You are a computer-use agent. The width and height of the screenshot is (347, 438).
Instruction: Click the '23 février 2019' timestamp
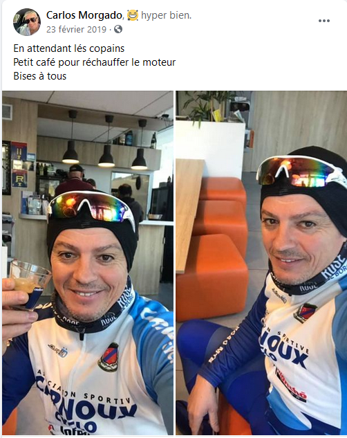[x=77, y=29]
